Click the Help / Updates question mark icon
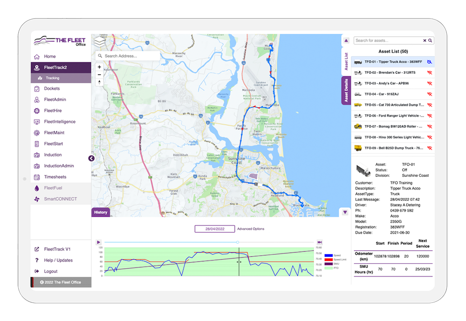Viewport: 466px width, 321px height. (37, 260)
